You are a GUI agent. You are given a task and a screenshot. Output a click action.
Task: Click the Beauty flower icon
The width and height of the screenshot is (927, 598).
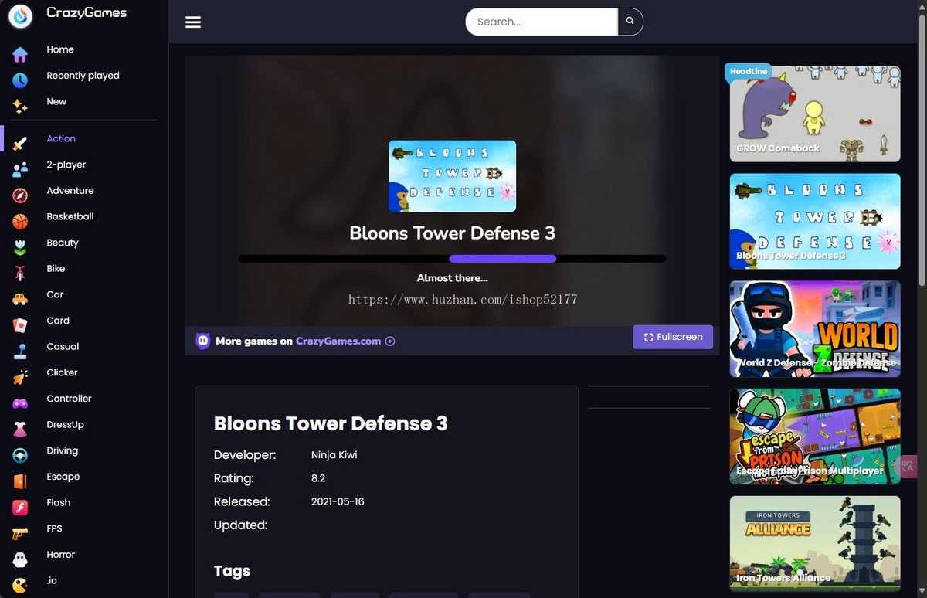pyautogui.click(x=20, y=247)
